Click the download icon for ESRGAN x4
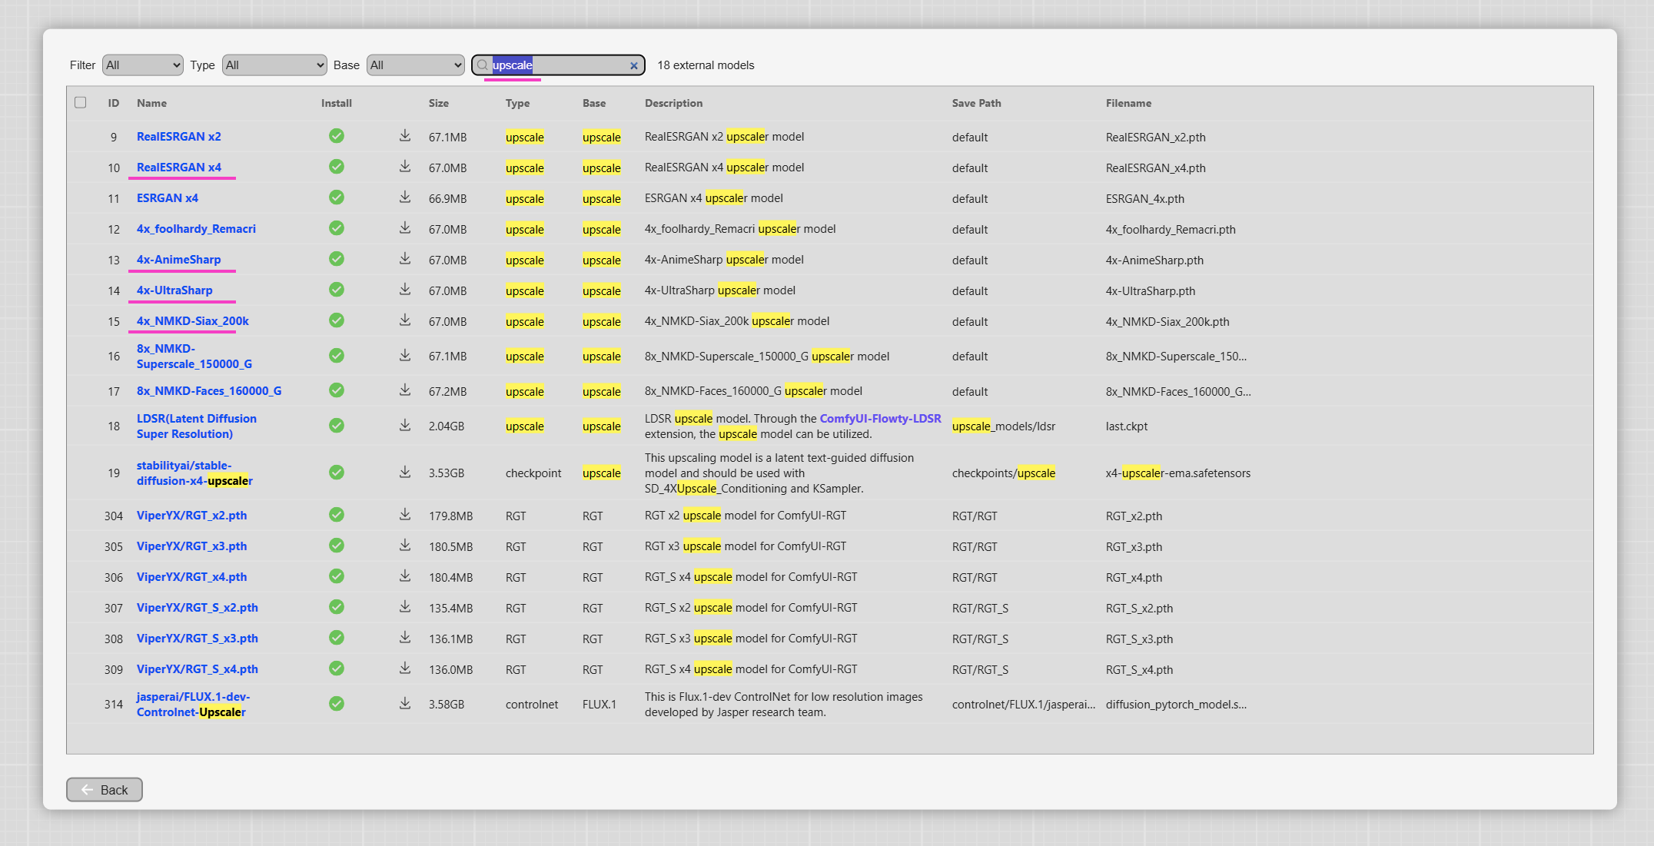This screenshot has width=1654, height=846. [405, 197]
